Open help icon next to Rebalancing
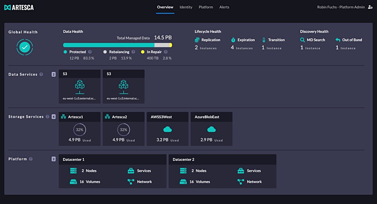Viewport: 377px width, 204px height. point(133,52)
